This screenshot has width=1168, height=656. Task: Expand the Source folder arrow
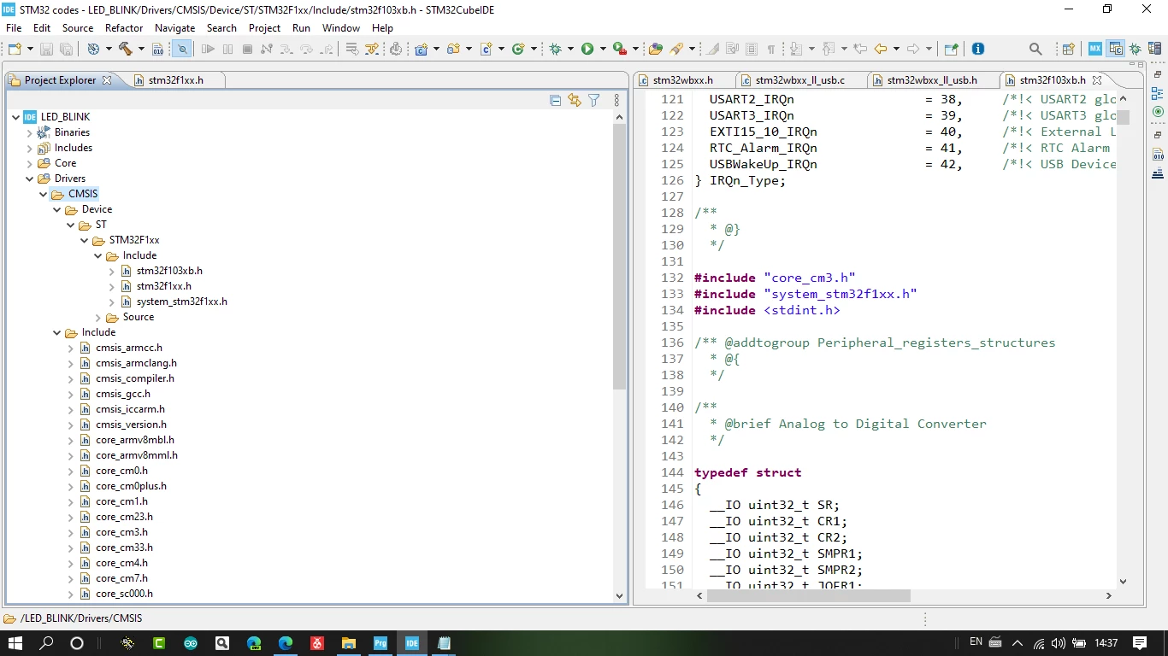pyautogui.click(x=98, y=317)
